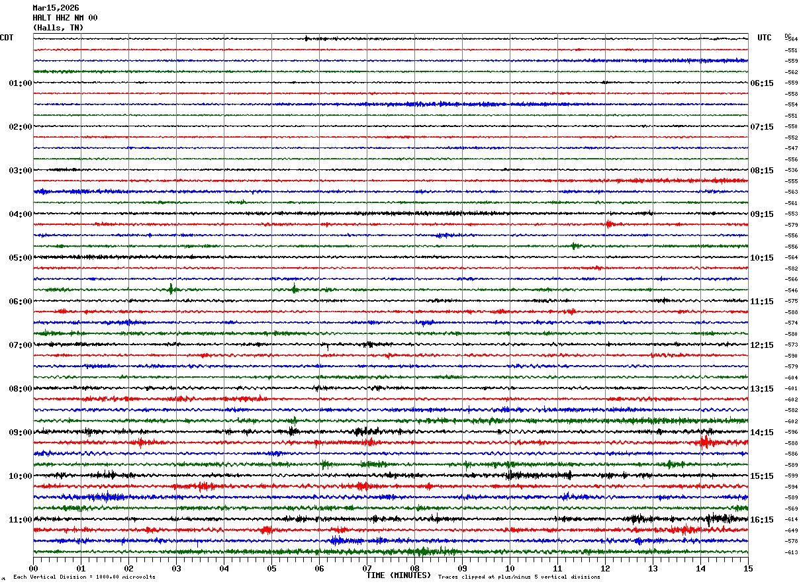Image resolution: width=801 pixels, height=586 pixels.
Task: Click the "08:15" UTC time label
Action: point(762,171)
